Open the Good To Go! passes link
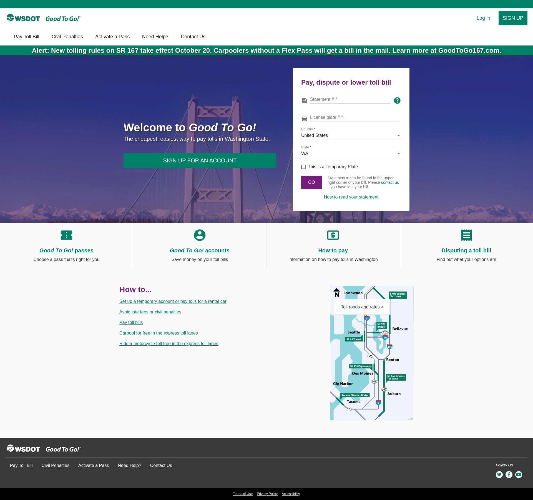The height and width of the screenshot is (500, 533). pyautogui.click(x=66, y=250)
